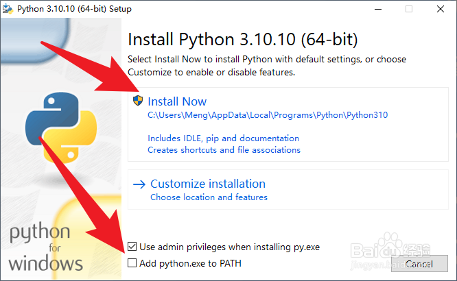Click 'Includes IDLE, pip and documentation' text
The width and height of the screenshot is (457, 281).
click(223, 138)
